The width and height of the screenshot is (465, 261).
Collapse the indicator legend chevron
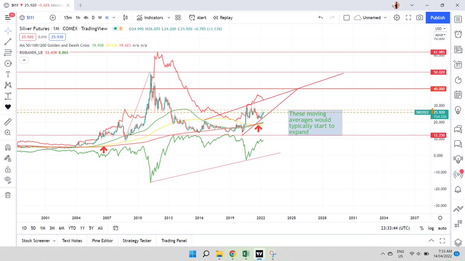[24, 60]
